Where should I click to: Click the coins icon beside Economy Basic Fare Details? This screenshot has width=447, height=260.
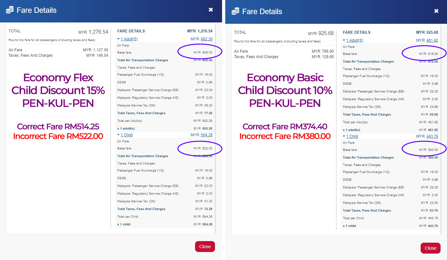pos(236,12)
